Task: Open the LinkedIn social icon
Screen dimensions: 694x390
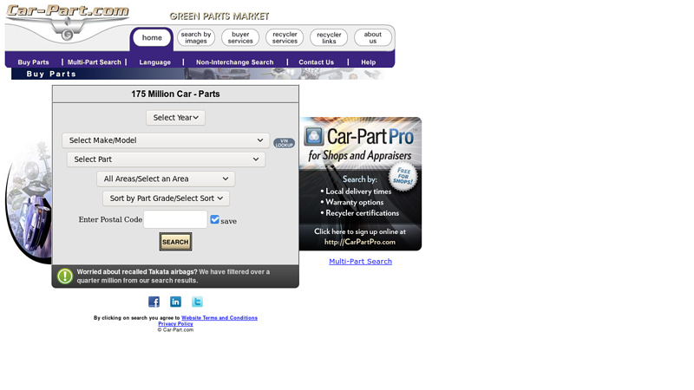Action: pos(175,302)
